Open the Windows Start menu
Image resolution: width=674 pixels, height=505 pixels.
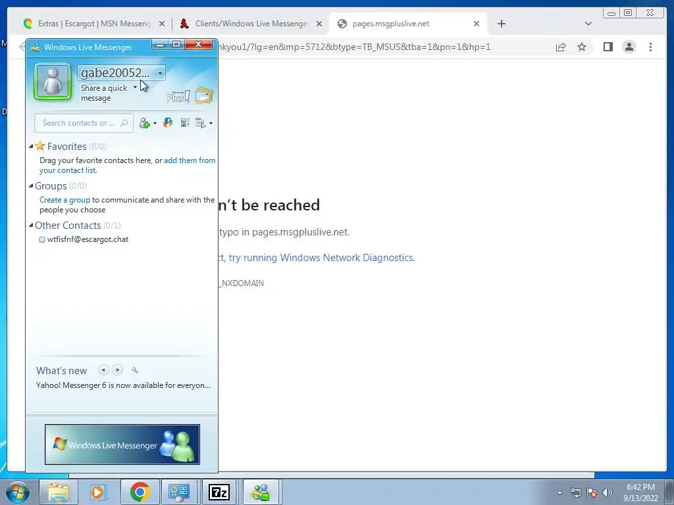point(17,492)
